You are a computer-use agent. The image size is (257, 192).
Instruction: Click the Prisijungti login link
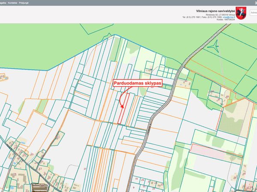tap(27, 3)
